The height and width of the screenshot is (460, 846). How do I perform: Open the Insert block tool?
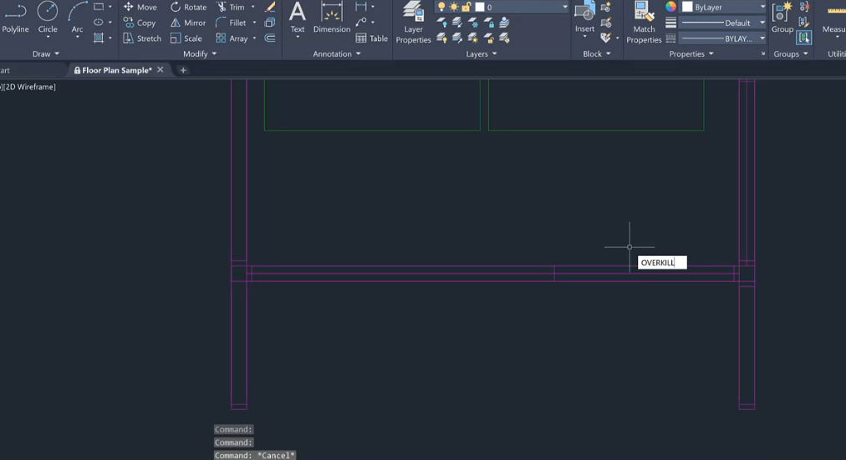(584, 18)
